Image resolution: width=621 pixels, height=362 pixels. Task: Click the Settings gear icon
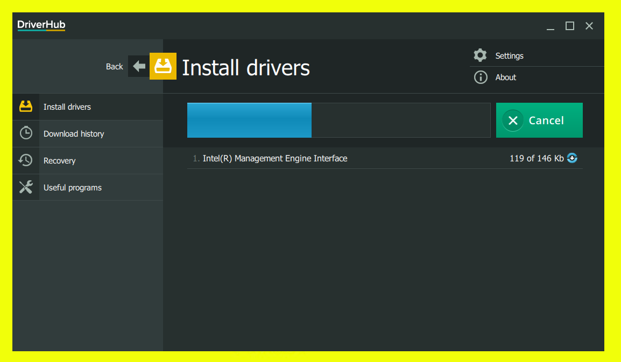click(x=480, y=55)
